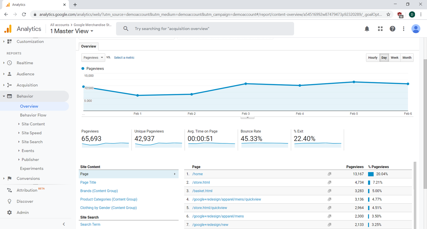Expand the Site Content submenu
The width and height of the screenshot is (427, 229).
33,124
